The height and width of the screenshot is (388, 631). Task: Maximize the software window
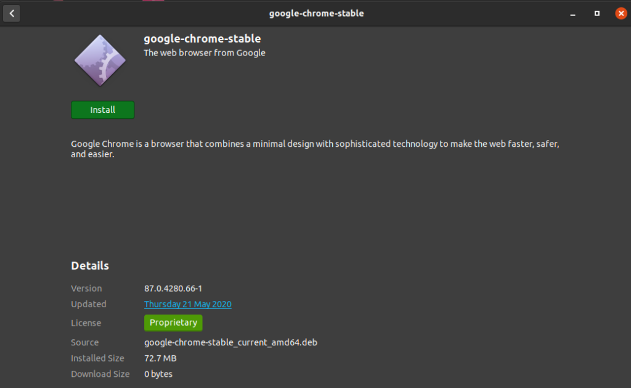click(x=596, y=13)
